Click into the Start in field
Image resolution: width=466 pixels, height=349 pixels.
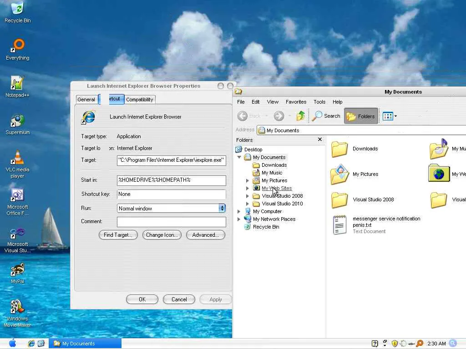click(x=172, y=180)
